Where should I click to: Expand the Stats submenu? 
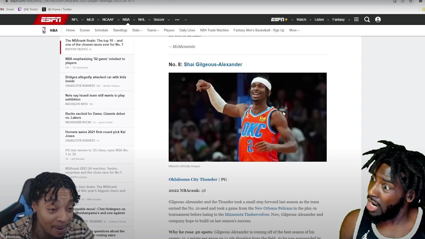coord(137,30)
